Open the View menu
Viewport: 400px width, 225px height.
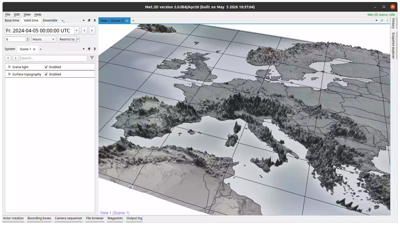point(27,15)
